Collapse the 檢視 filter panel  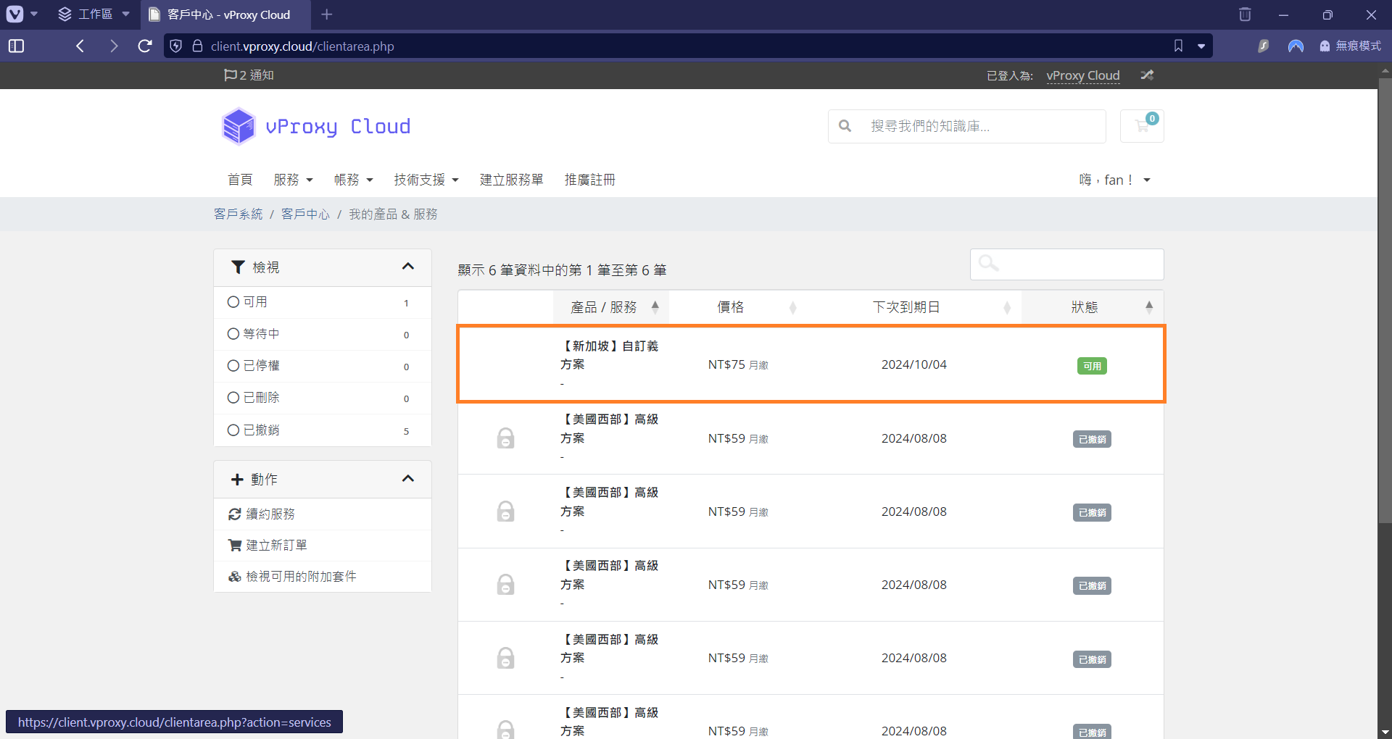(407, 267)
